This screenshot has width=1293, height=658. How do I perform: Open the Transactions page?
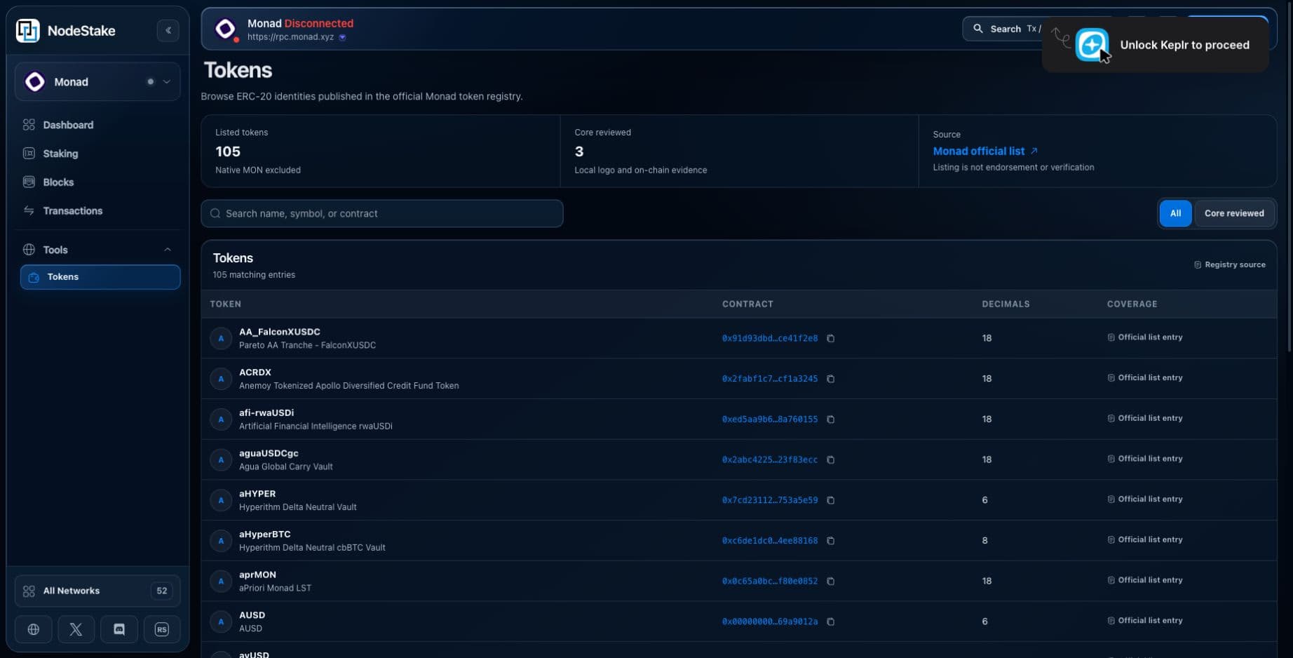(72, 211)
